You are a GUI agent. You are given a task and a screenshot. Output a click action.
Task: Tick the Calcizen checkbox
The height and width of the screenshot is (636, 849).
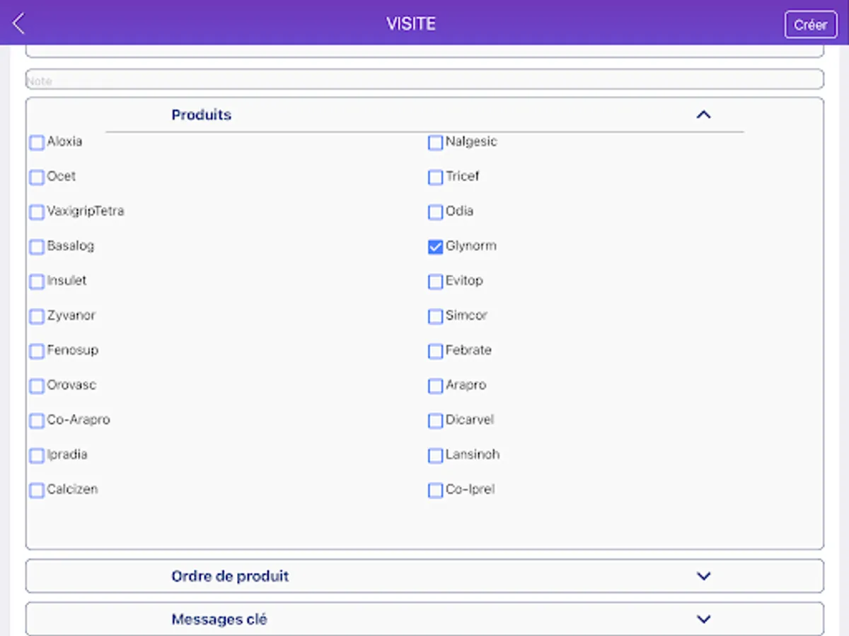(37, 490)
